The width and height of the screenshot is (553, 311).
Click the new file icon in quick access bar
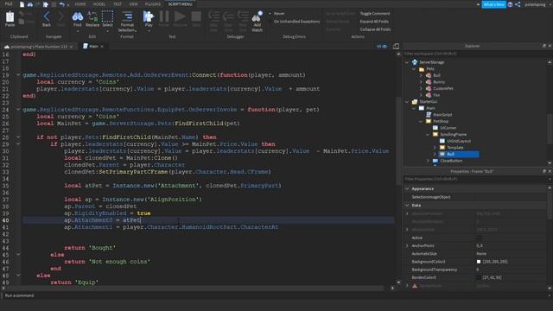pyautogui.click(x=22, y=4)
